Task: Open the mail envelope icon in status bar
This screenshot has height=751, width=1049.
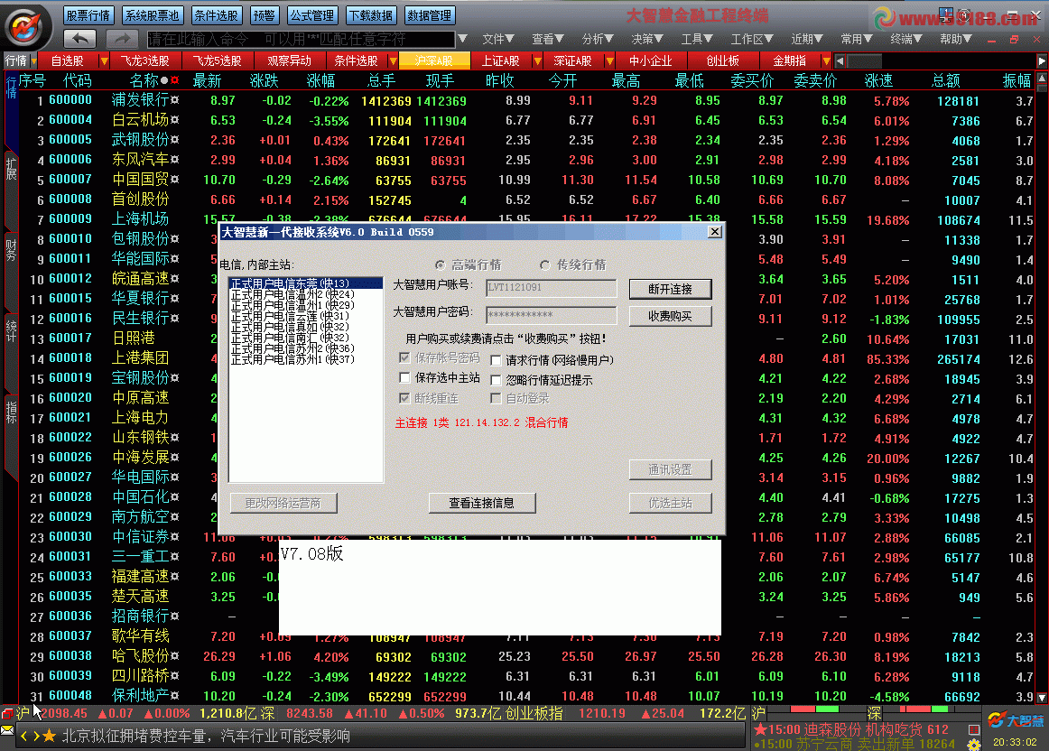Action: (7, 730)
